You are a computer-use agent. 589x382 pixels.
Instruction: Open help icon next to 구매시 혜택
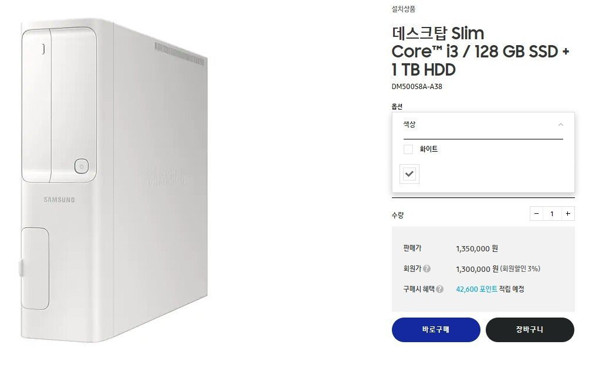coord(440,289)
